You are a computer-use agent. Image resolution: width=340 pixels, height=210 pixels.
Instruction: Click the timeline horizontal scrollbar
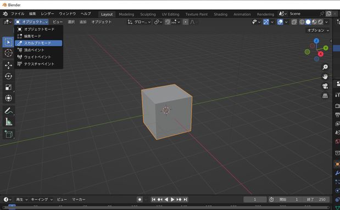[x=166, y=208]
